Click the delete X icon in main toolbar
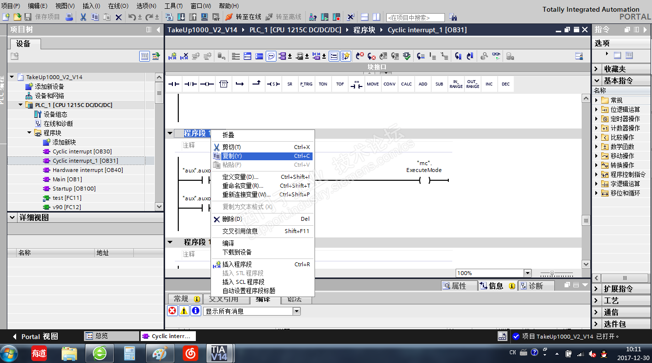 pyautogui.click(x=118, y=17)
